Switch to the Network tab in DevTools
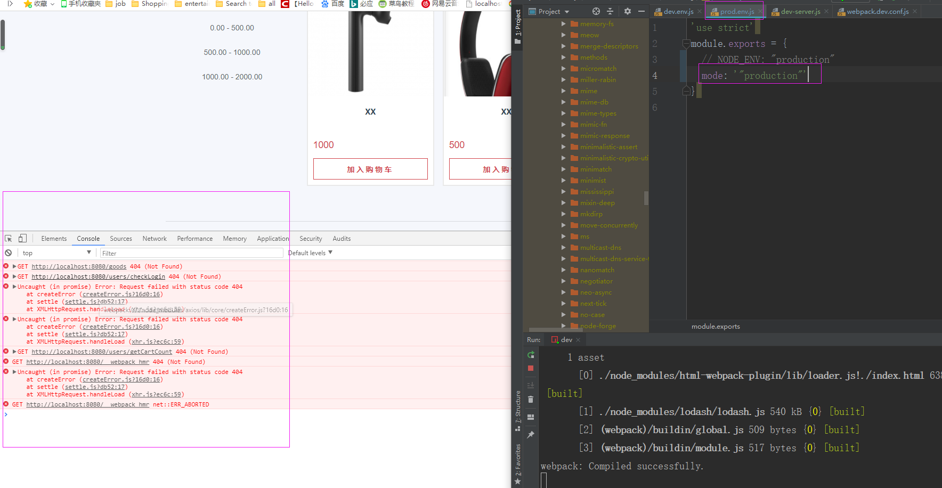942x488 pixels. (x=155, y=238)
